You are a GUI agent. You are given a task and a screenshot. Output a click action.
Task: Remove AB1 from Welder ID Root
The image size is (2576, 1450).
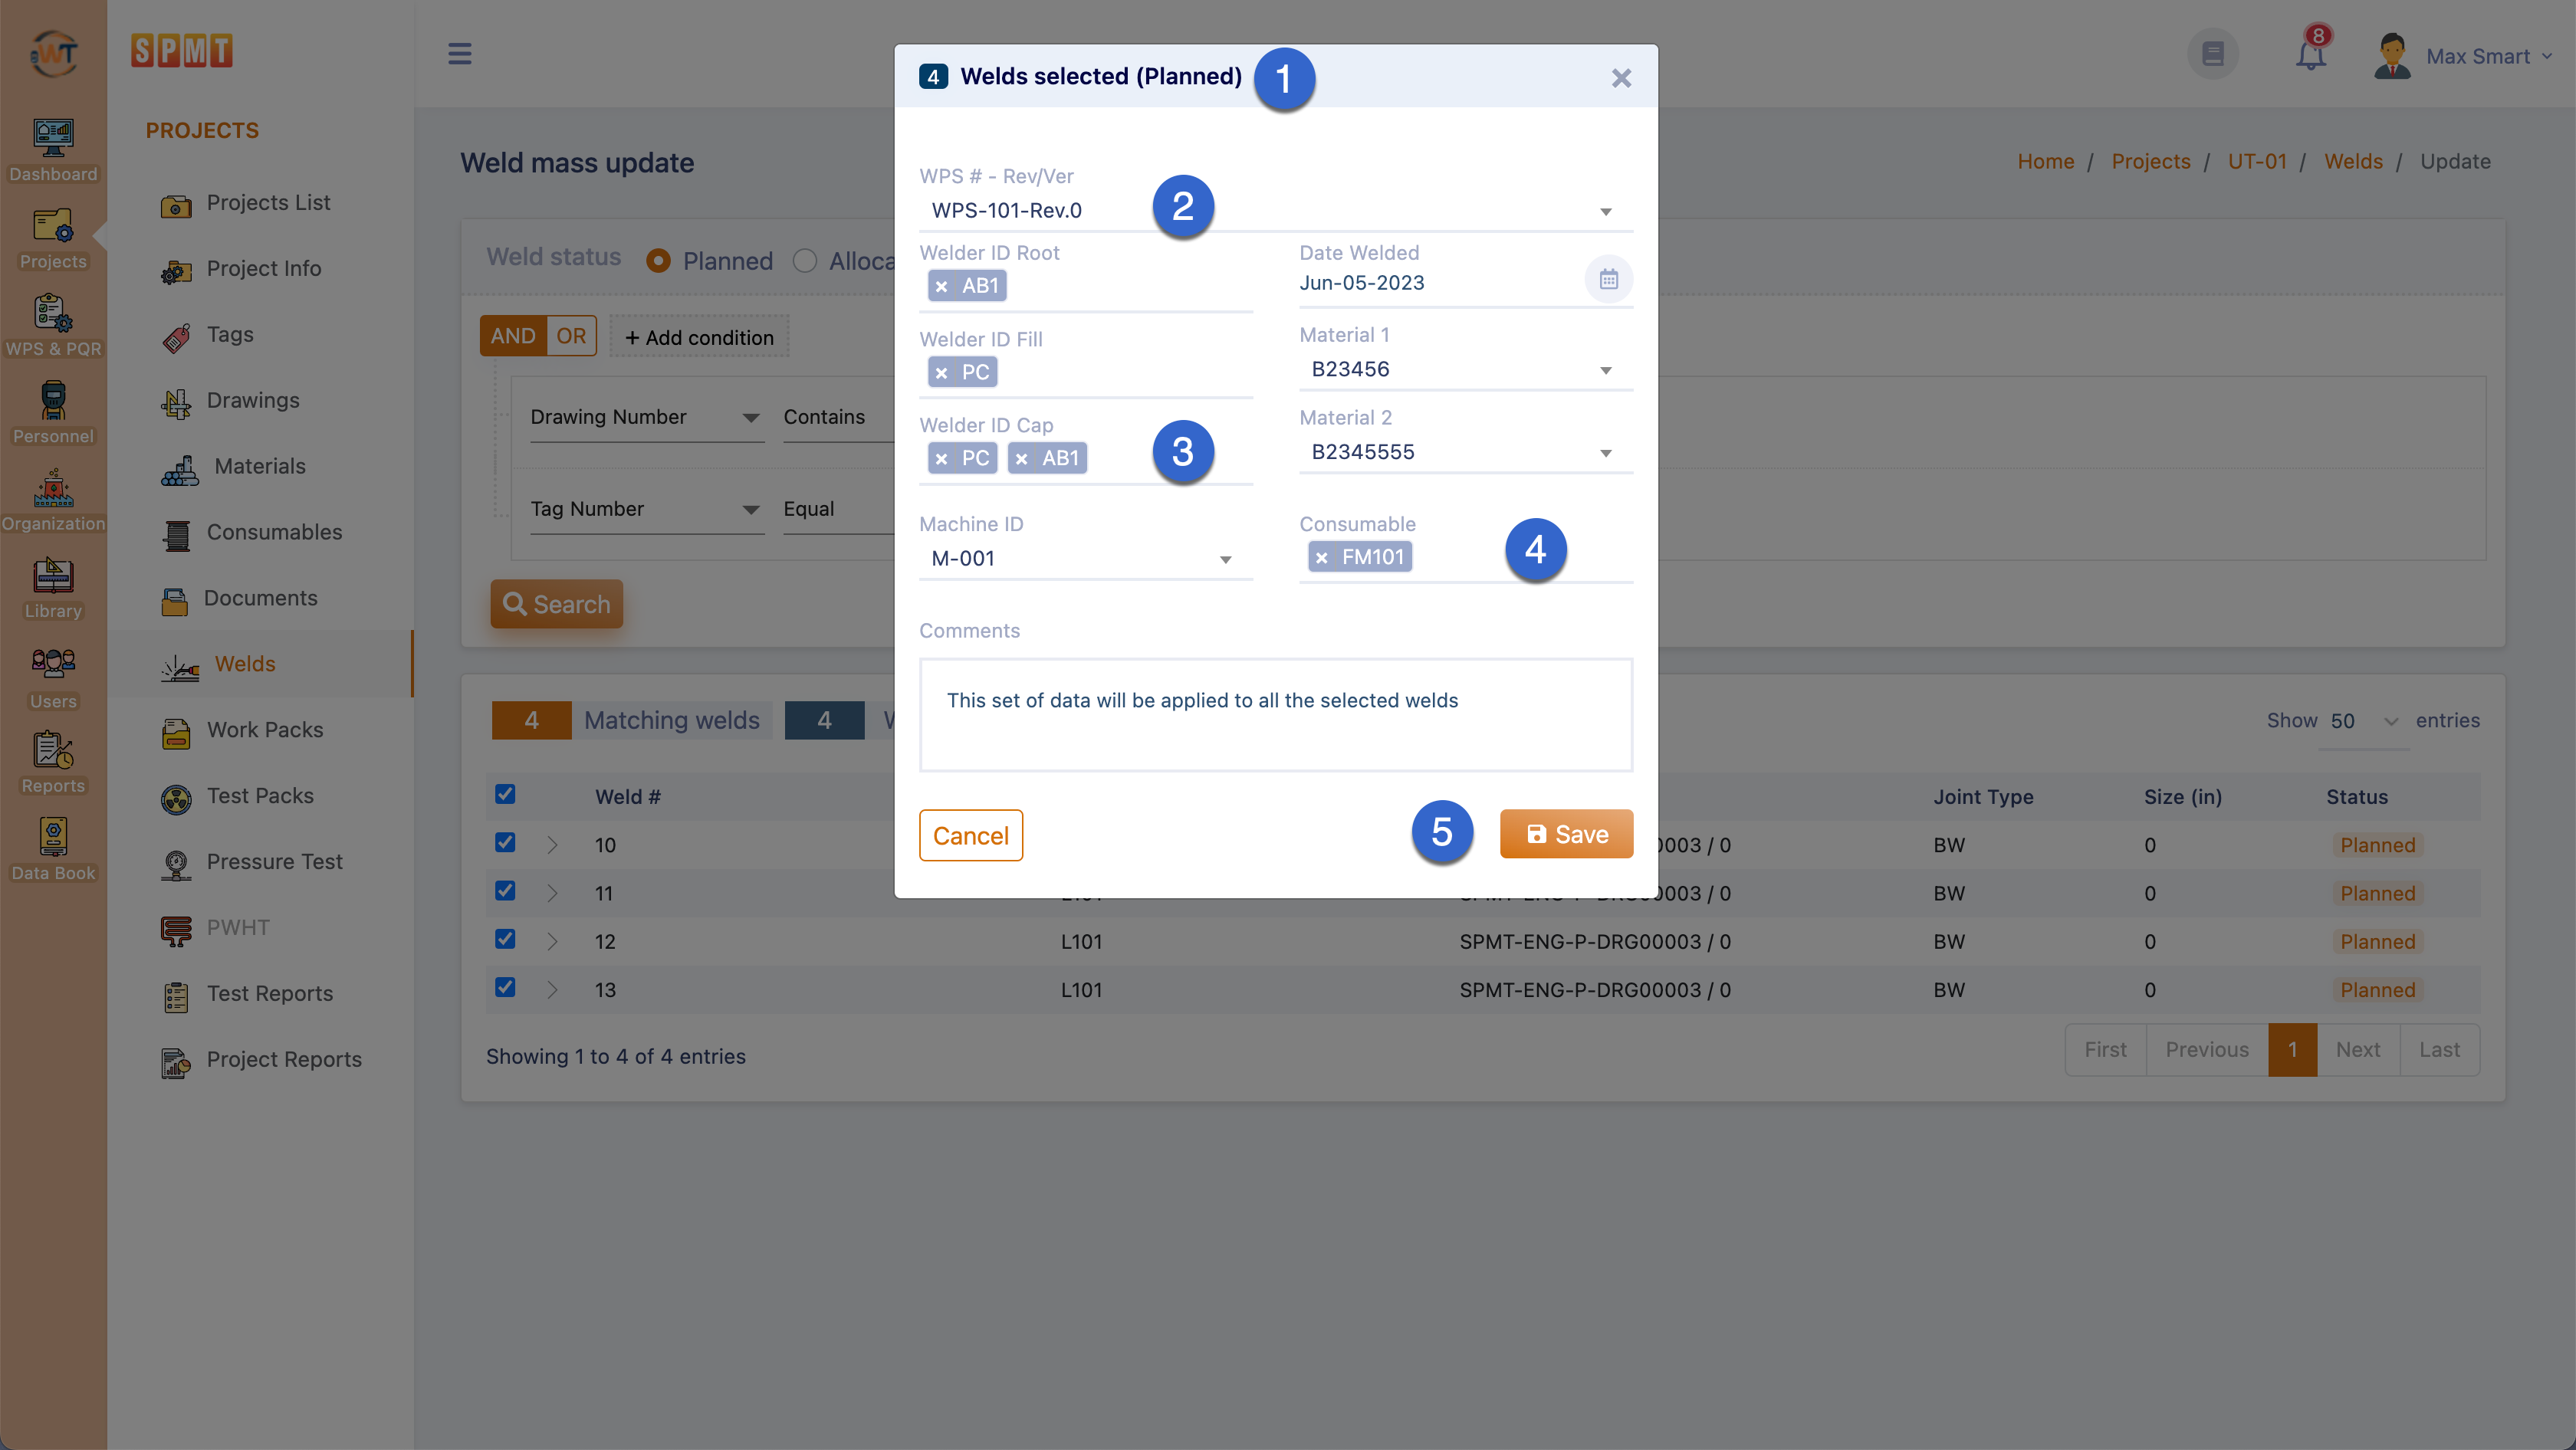click(x=941, y=287)
